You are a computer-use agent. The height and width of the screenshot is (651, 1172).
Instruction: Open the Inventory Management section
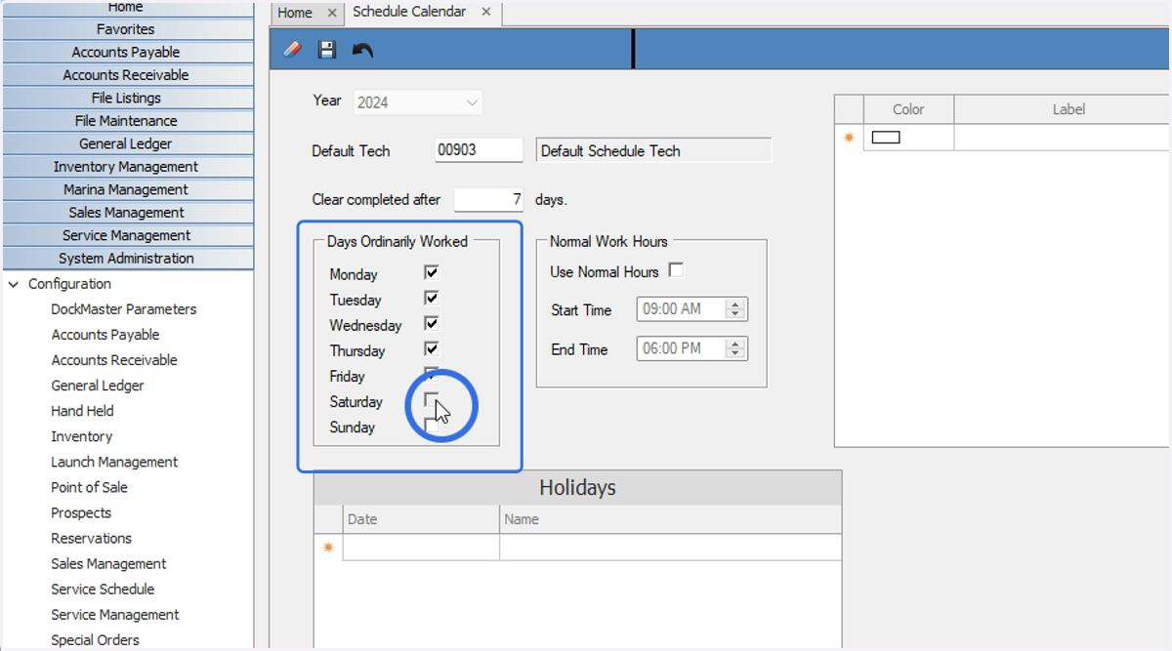tap(128, 167)
